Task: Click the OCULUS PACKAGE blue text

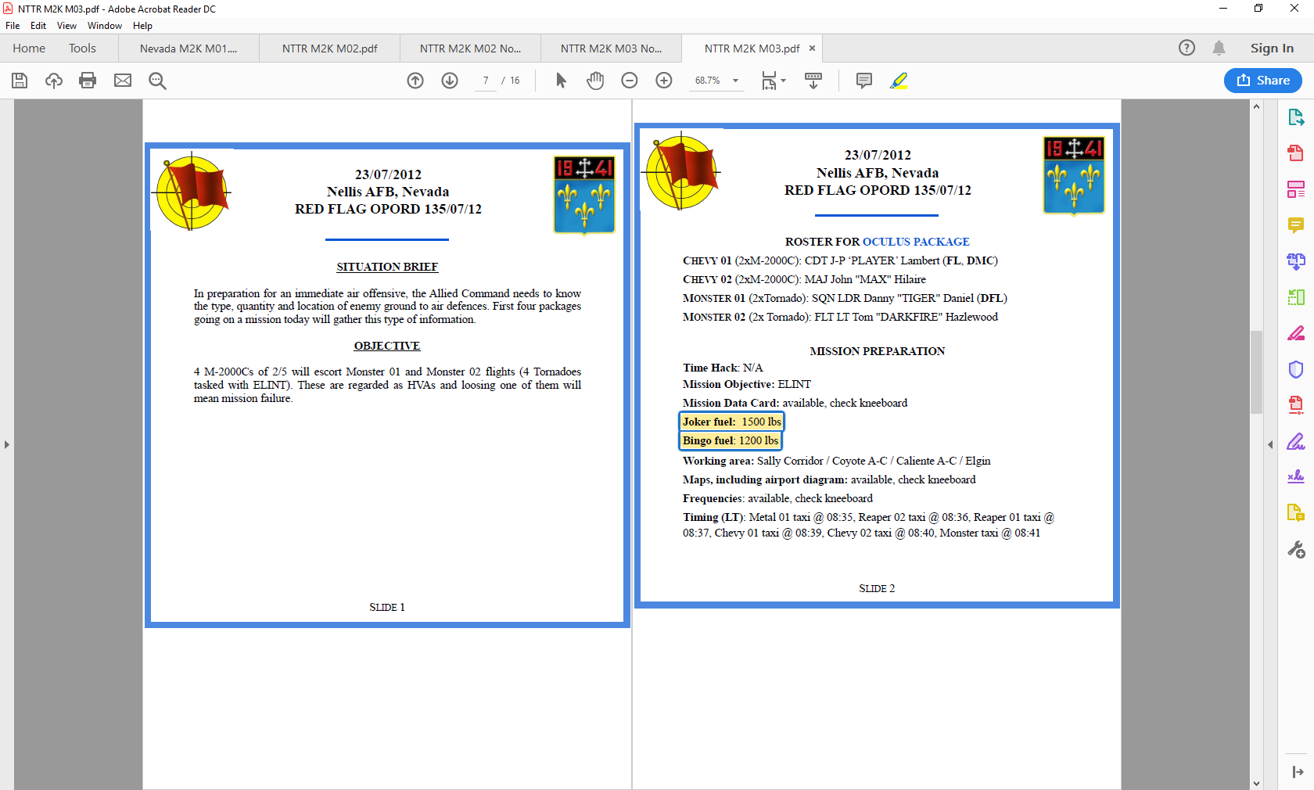Action: click(x=916, y=242)
